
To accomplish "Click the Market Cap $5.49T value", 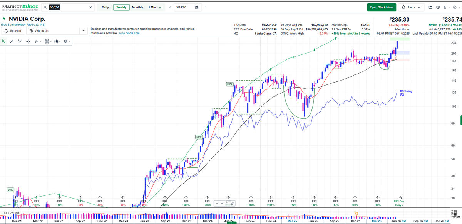I will (x=366, y=25).
